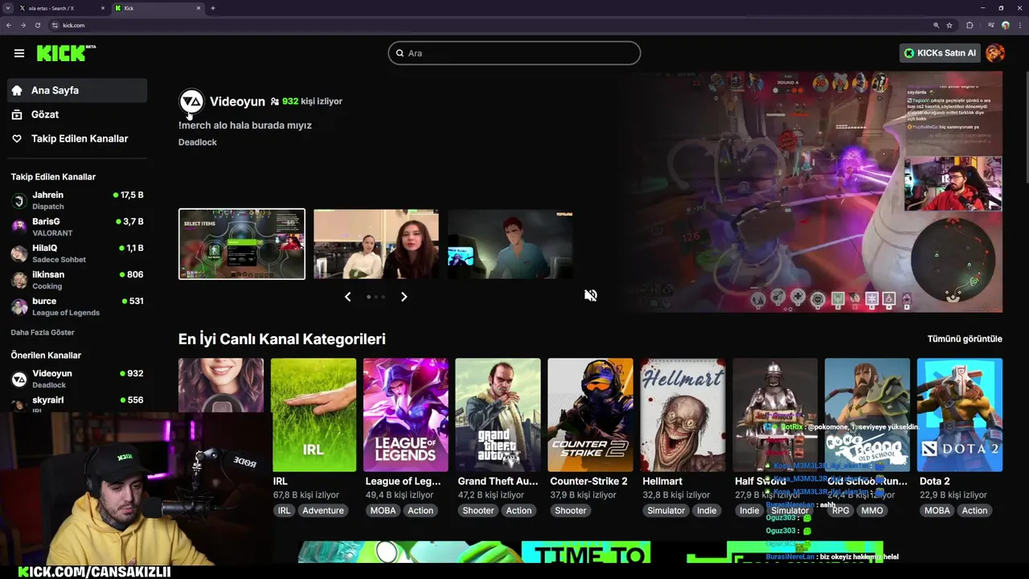Click the Action tag under Dota 2
This screenshot has height=579, width=1029.
(974, 511)
